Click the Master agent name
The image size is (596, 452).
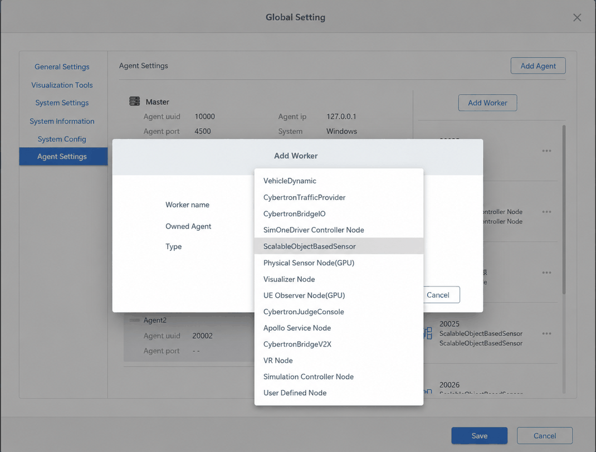tap(158, 102)
